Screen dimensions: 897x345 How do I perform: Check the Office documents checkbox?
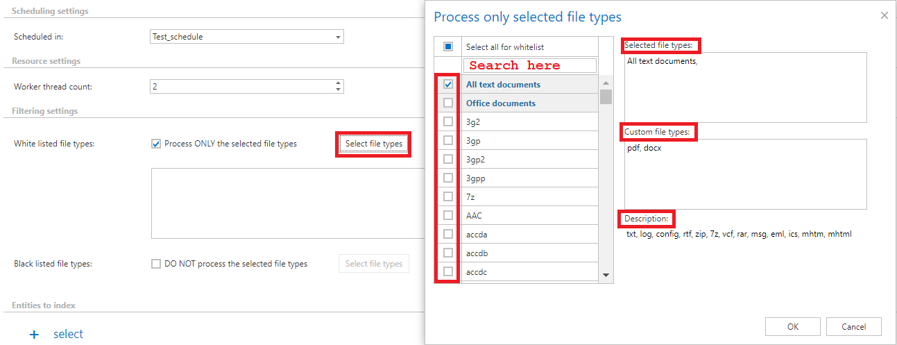point(448,103)
